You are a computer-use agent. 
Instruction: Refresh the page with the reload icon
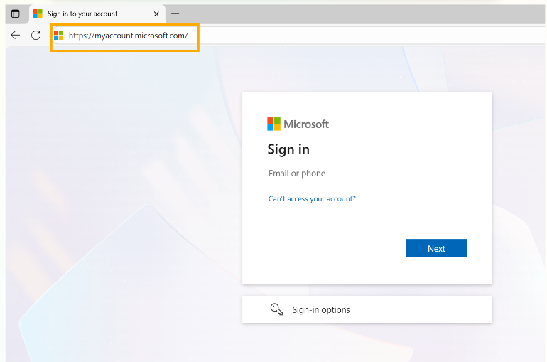point(36,35)
